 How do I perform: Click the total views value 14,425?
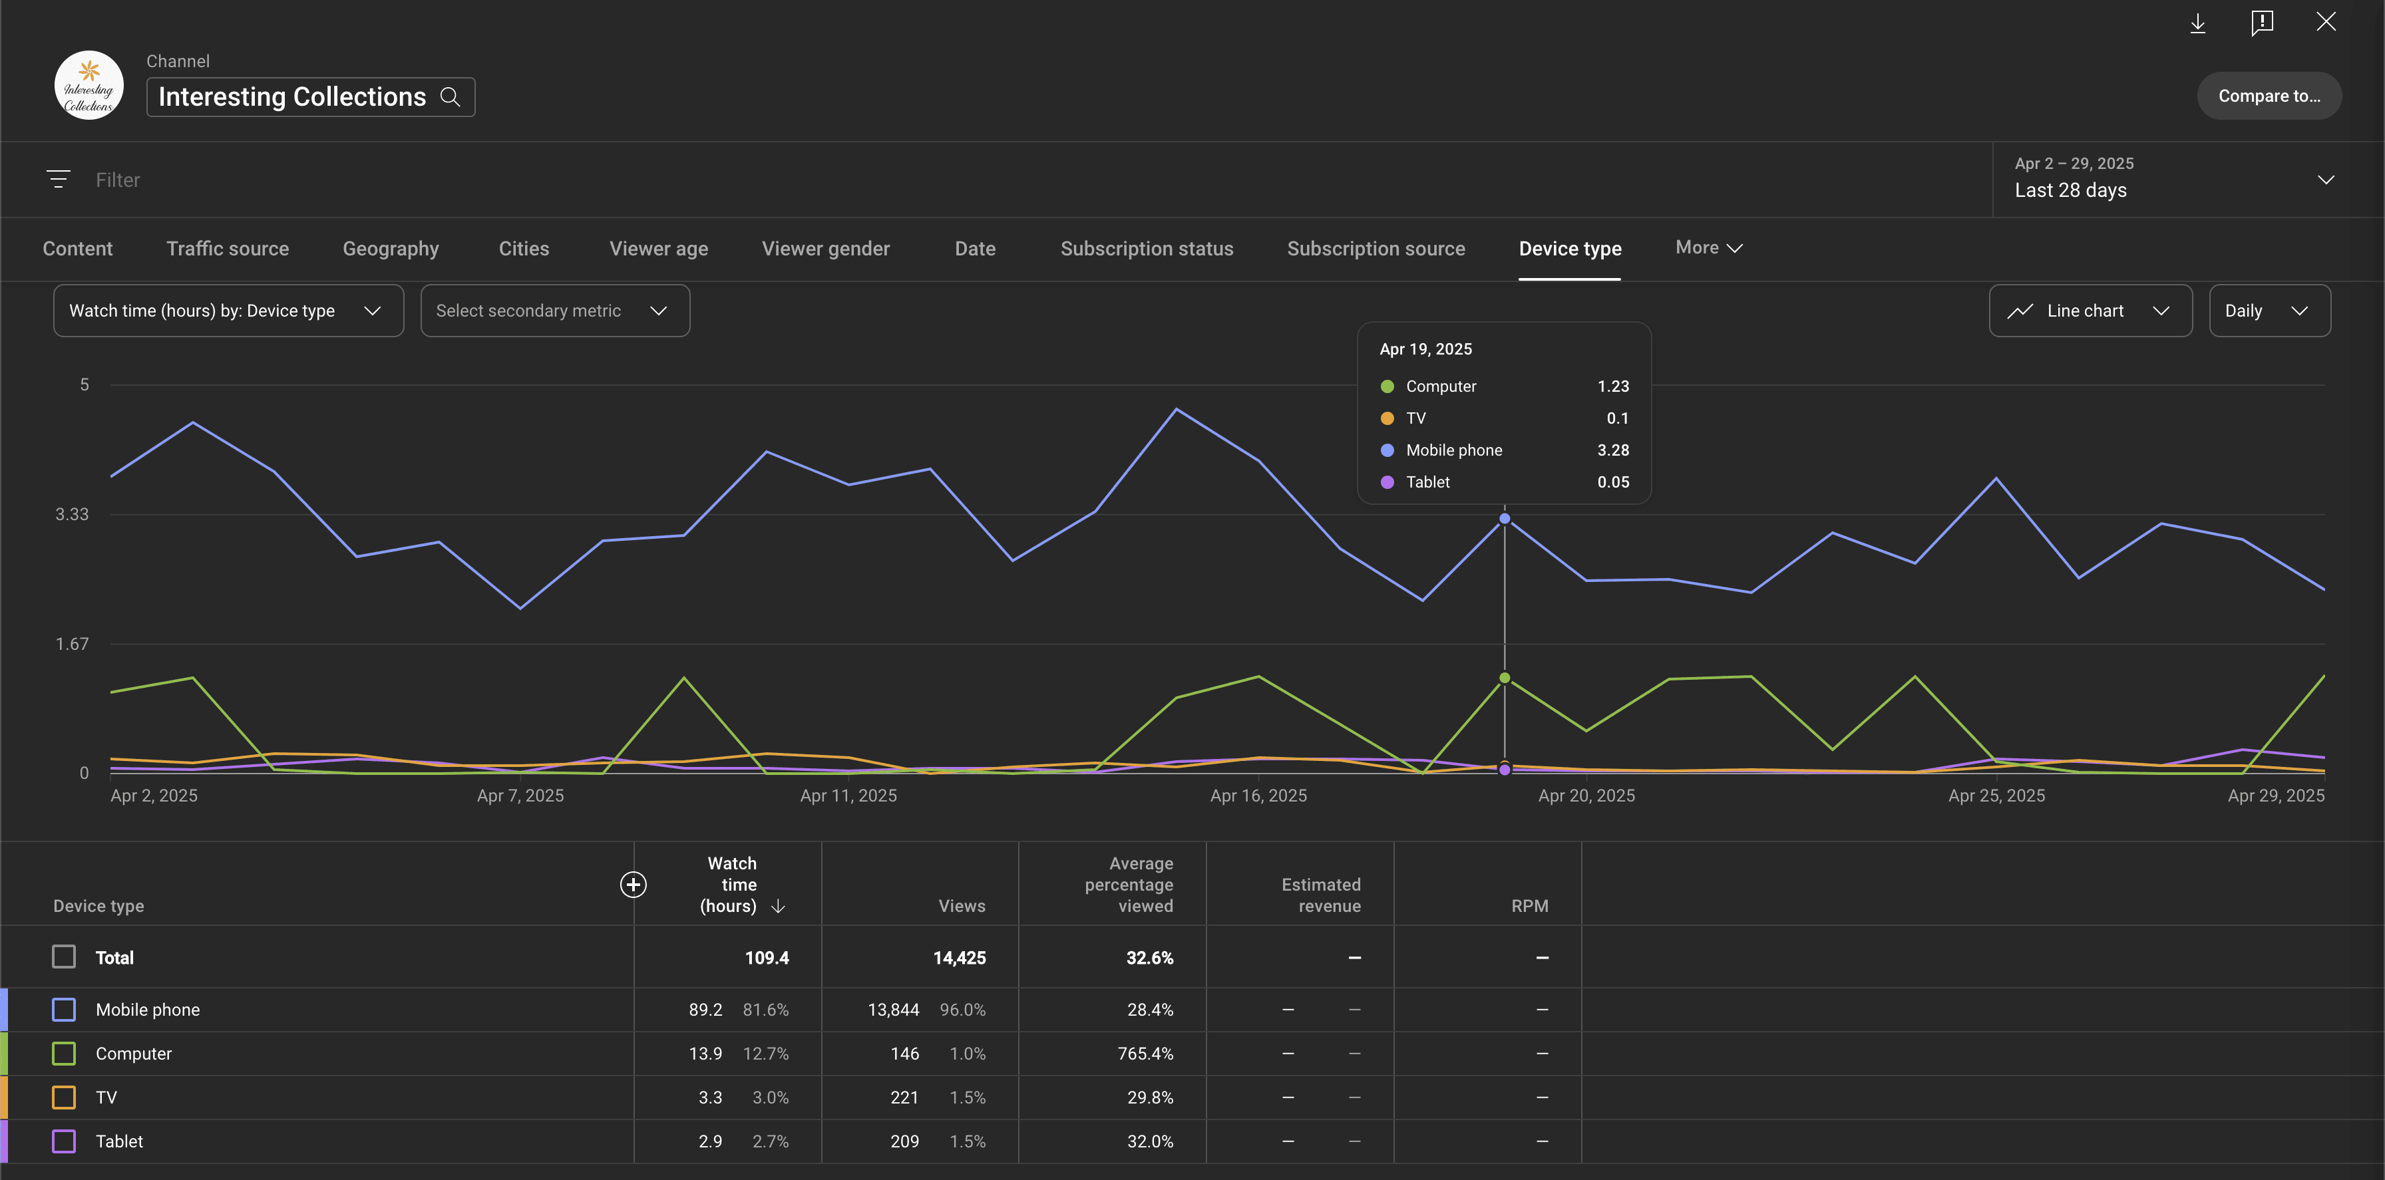point(959,958)
